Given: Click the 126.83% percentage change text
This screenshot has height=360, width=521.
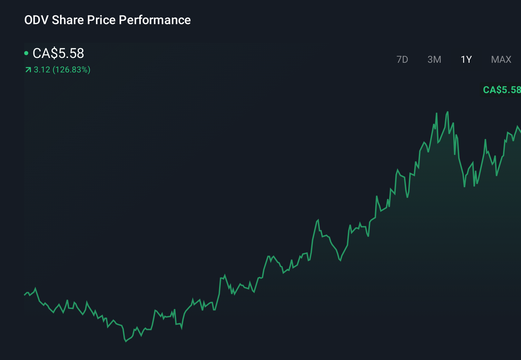Looking at the screenshot, I should tap(71, 70).
